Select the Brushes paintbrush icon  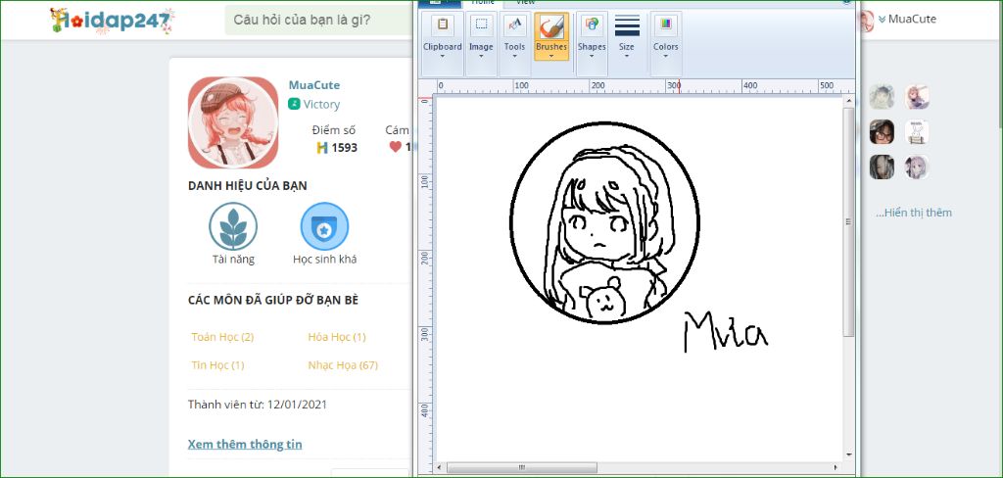(x=551, y=26)
